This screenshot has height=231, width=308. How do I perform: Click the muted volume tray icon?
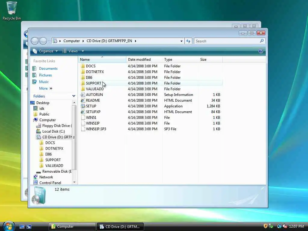click(285, 226)
